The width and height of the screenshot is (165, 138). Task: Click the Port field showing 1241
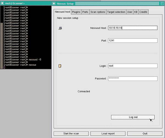pyautogui.click(x=133, y=41)
